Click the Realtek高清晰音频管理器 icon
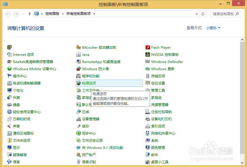 [9, 62]
